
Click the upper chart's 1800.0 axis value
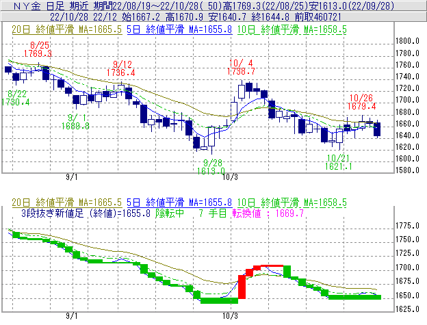point(407,41)
